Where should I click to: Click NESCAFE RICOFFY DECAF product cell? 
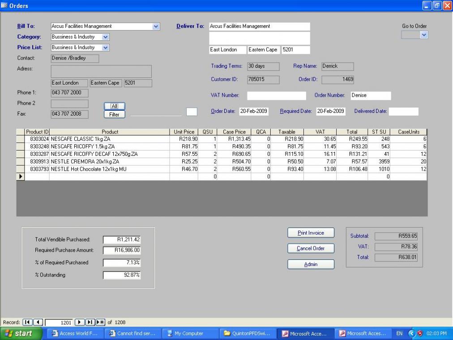point(110,154)
